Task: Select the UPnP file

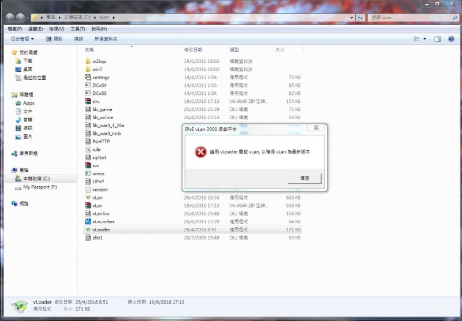Action: [x=98, y=182]
